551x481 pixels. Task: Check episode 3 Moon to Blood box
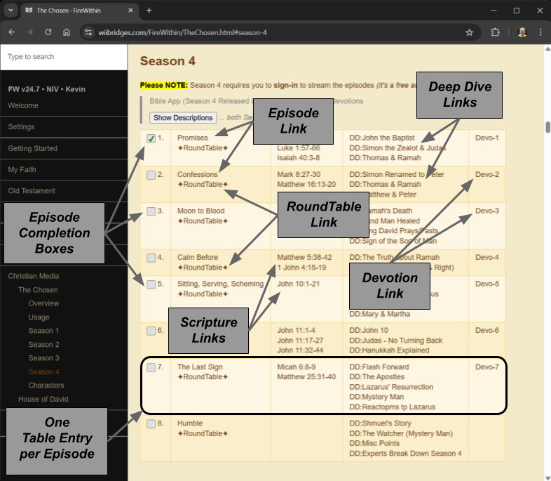click(x=151, y=211)
